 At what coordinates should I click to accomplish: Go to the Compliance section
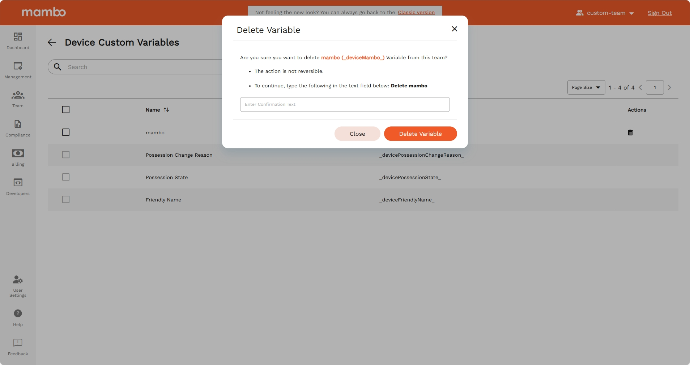coord(17,127)
